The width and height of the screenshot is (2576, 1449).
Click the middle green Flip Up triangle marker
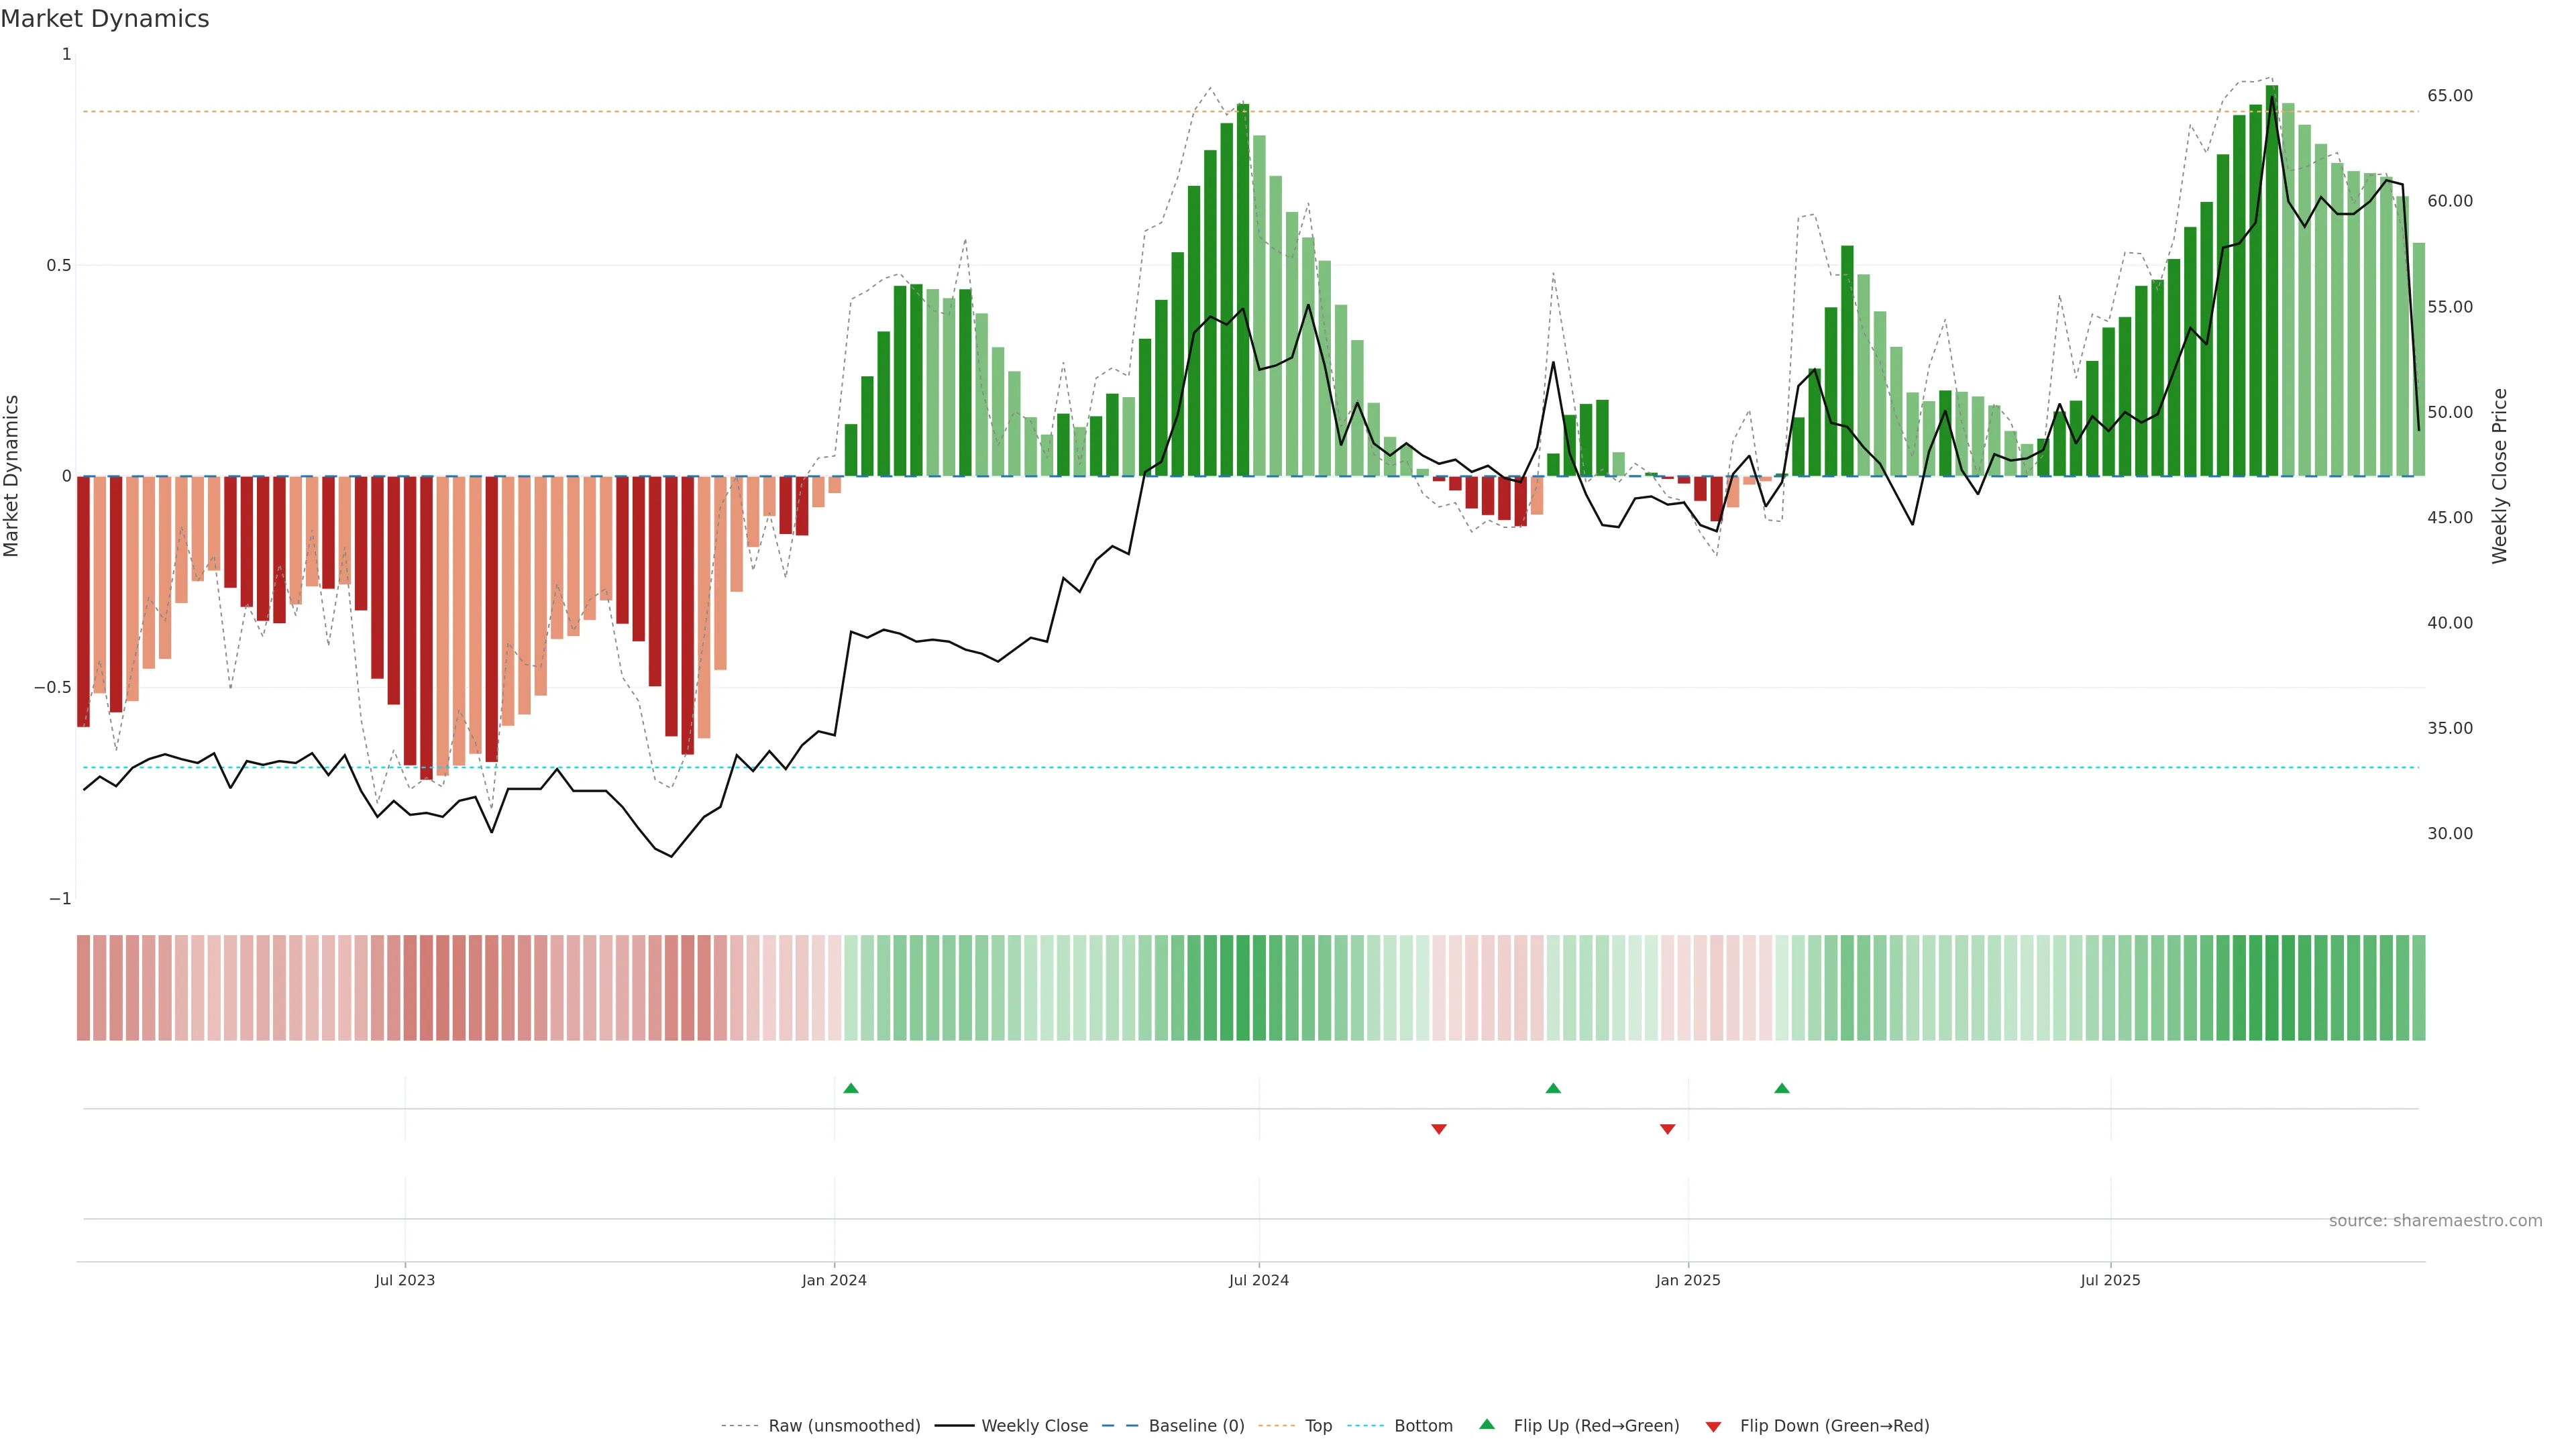pos(1553,1088)
